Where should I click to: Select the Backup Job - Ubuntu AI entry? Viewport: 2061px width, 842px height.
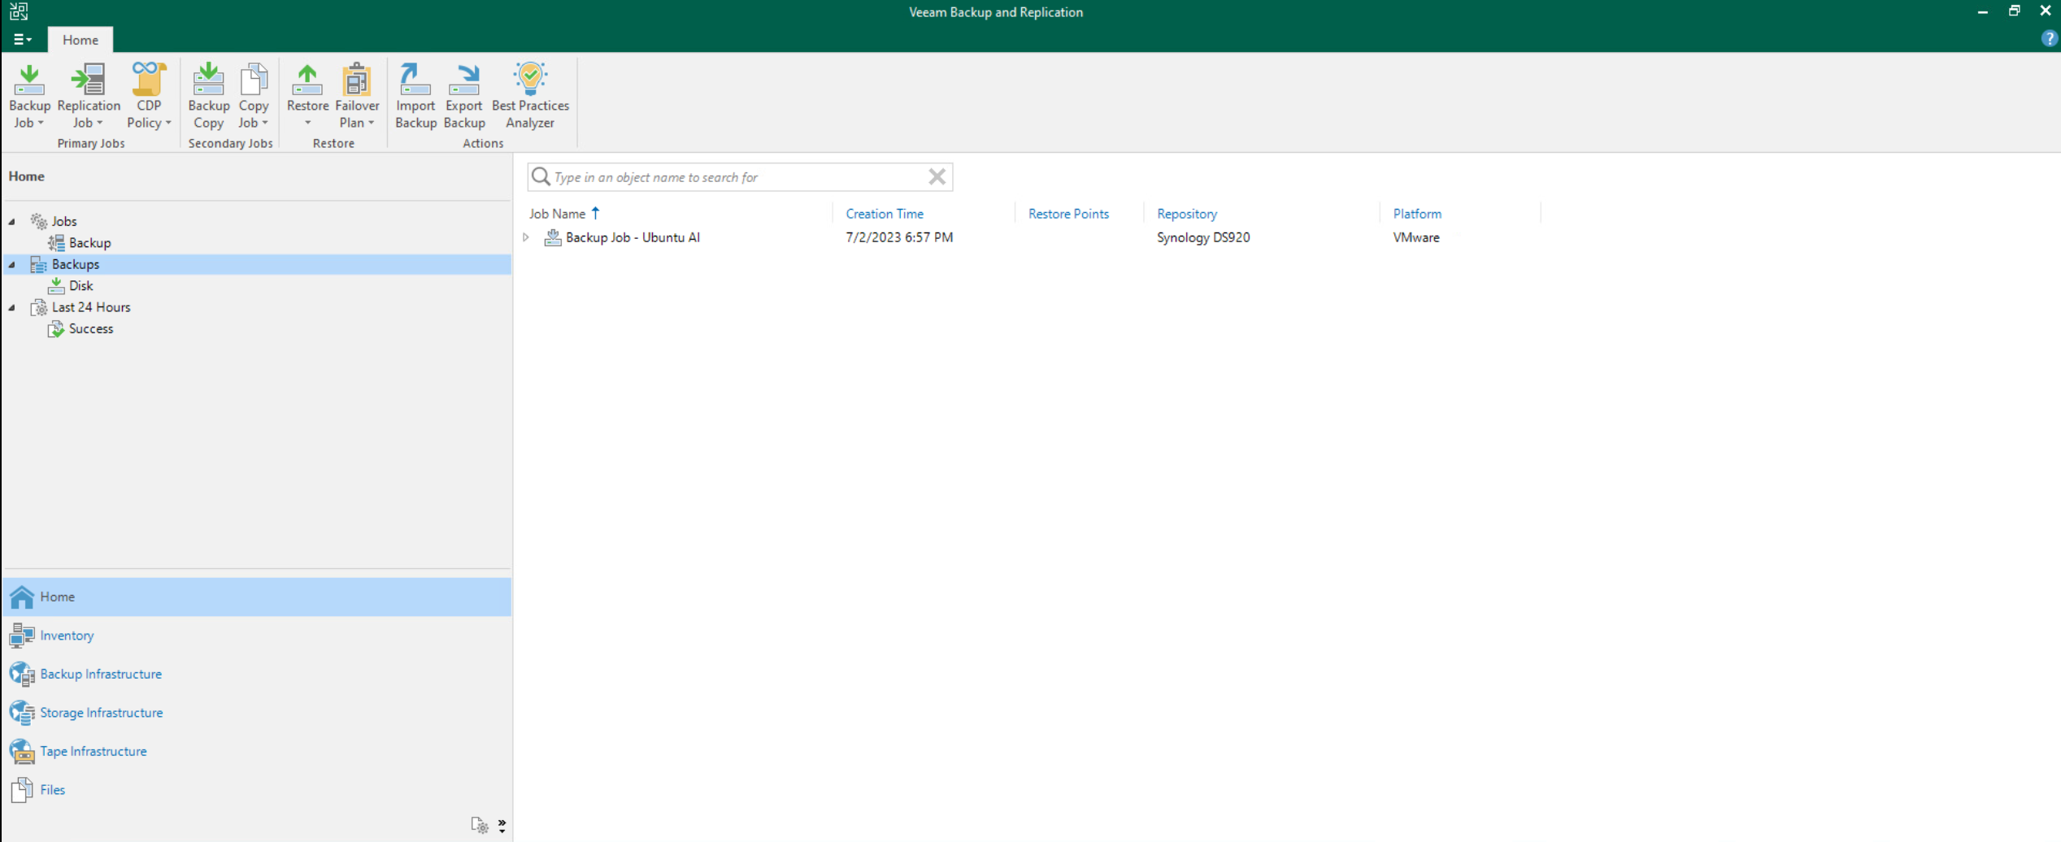point(633,237)
